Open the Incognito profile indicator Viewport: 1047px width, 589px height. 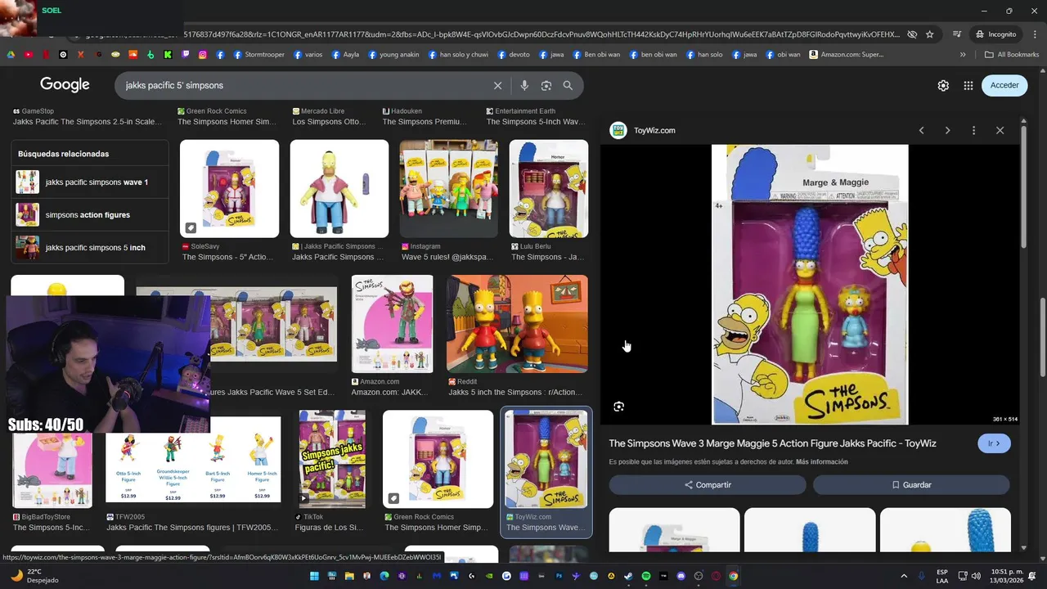pos(995,34)
